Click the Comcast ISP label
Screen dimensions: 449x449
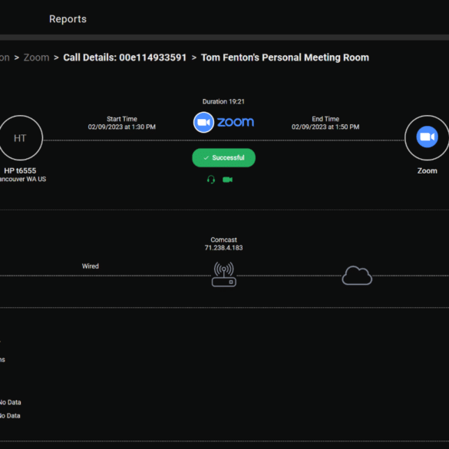223,239
